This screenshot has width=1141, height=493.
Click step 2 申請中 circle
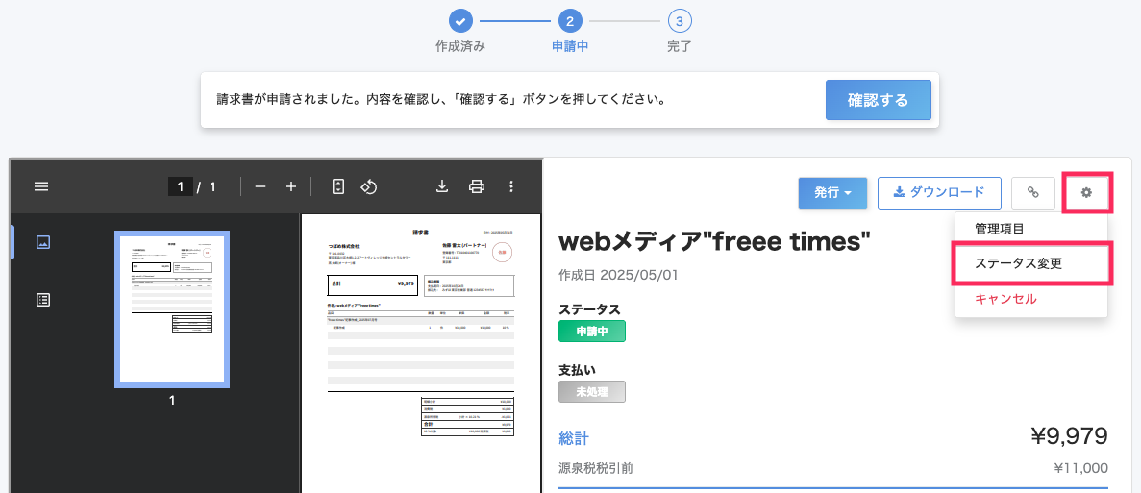click(570, 21)
